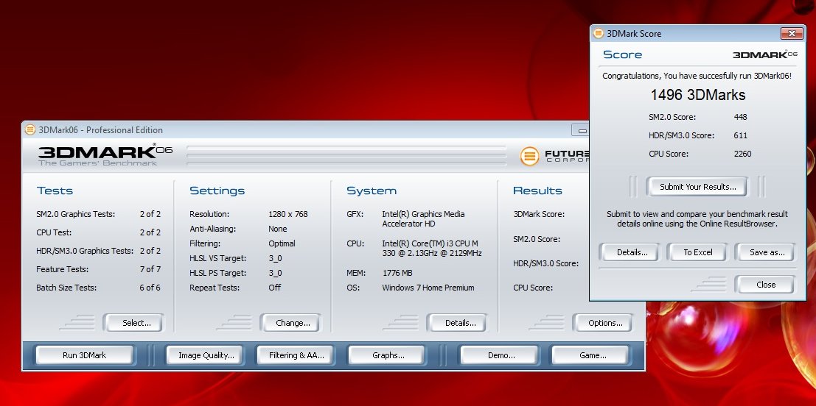Click the Futuremark Corporation logo icon

[x=530, y=156]
